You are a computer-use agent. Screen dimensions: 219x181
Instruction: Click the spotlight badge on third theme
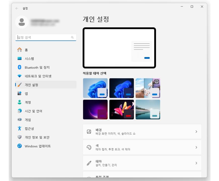pos(157,82)
